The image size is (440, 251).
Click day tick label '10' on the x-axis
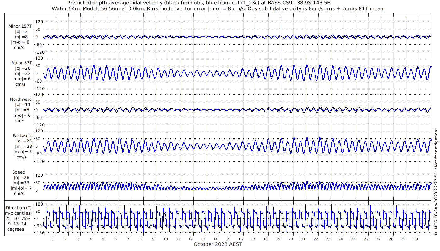[166, 239]
